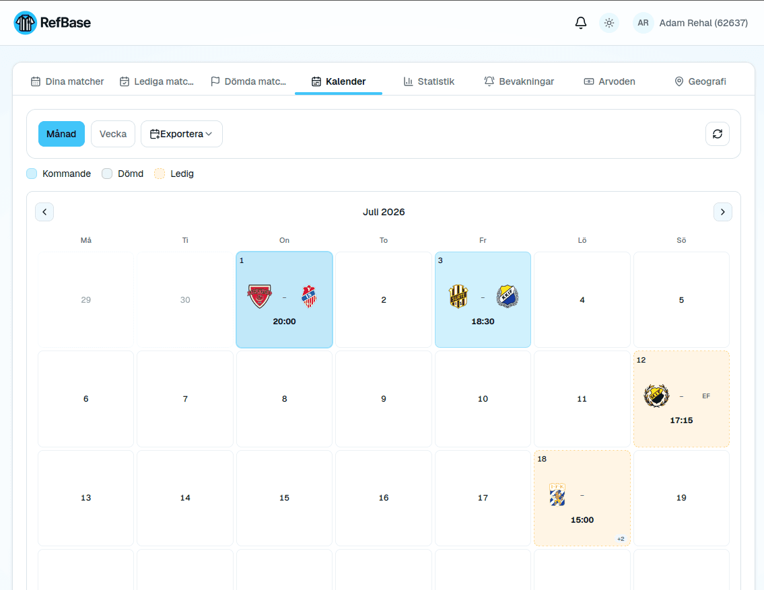Select the Månad view button
Viewport: 764px width, 590px height.
tap(61, 134)
